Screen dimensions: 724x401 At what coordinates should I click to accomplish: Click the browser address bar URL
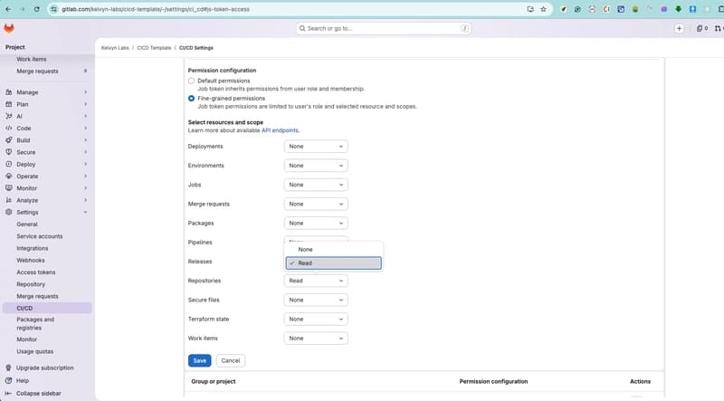156,9
